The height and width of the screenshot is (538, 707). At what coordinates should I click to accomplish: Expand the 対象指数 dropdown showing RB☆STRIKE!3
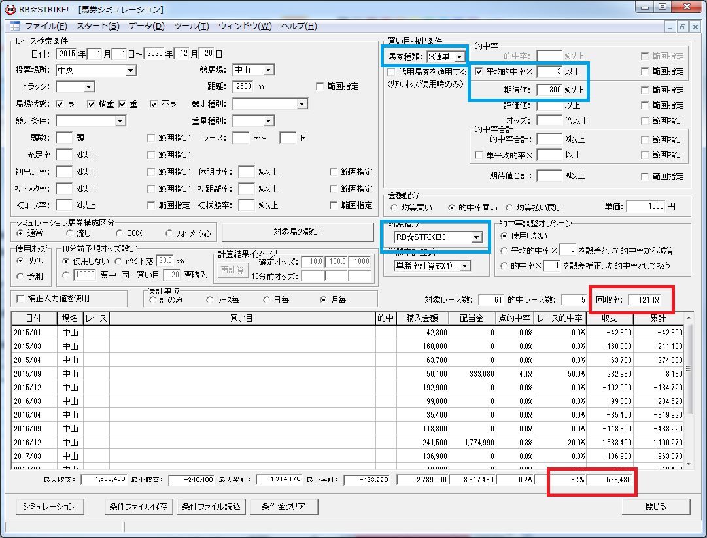click(x=477, y=237)
